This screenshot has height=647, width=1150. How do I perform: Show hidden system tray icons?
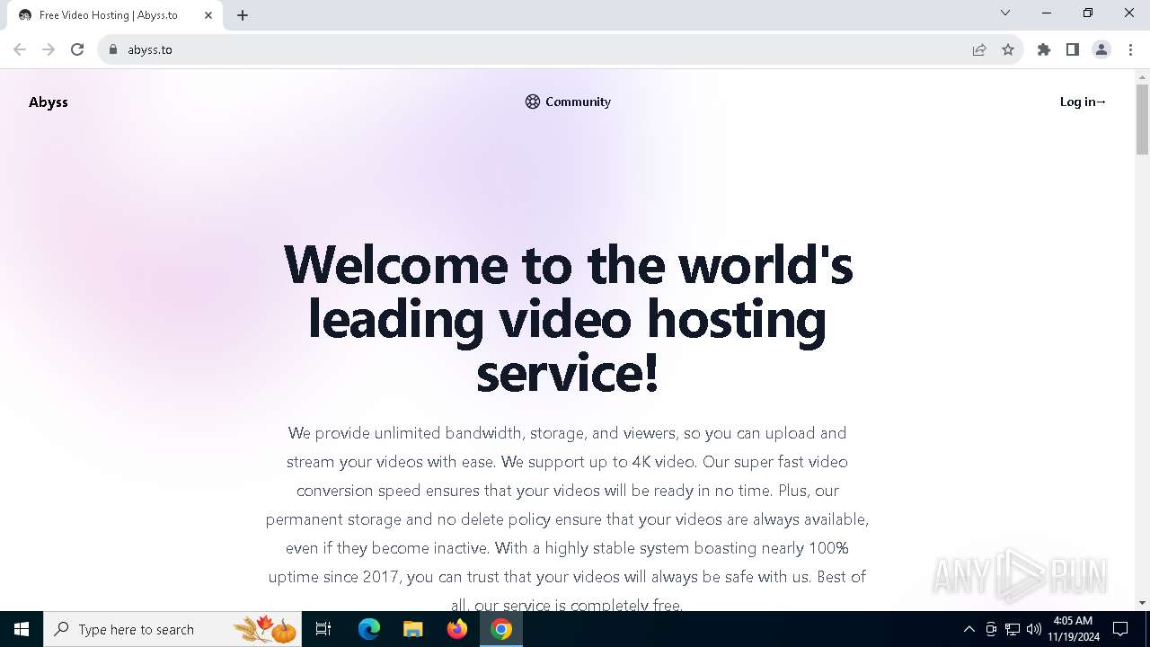[x=969, y=629]
